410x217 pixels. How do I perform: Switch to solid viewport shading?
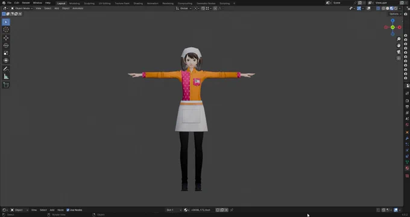(388, 8)
